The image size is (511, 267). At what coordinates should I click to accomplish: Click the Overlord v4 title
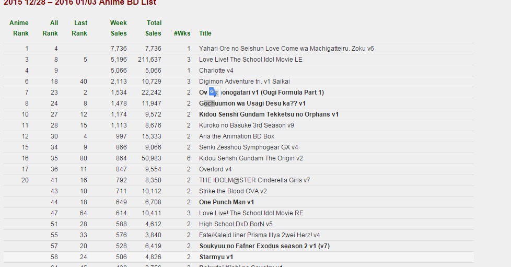(x=215, y=169)
